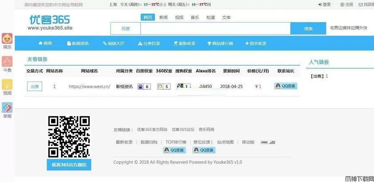Open the 视频 yellow sidebar icon
The width and height of the screenshot is (374, 182).
pos(7,85)
